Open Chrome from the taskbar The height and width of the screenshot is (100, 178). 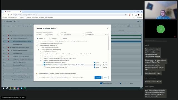[14, 88]
